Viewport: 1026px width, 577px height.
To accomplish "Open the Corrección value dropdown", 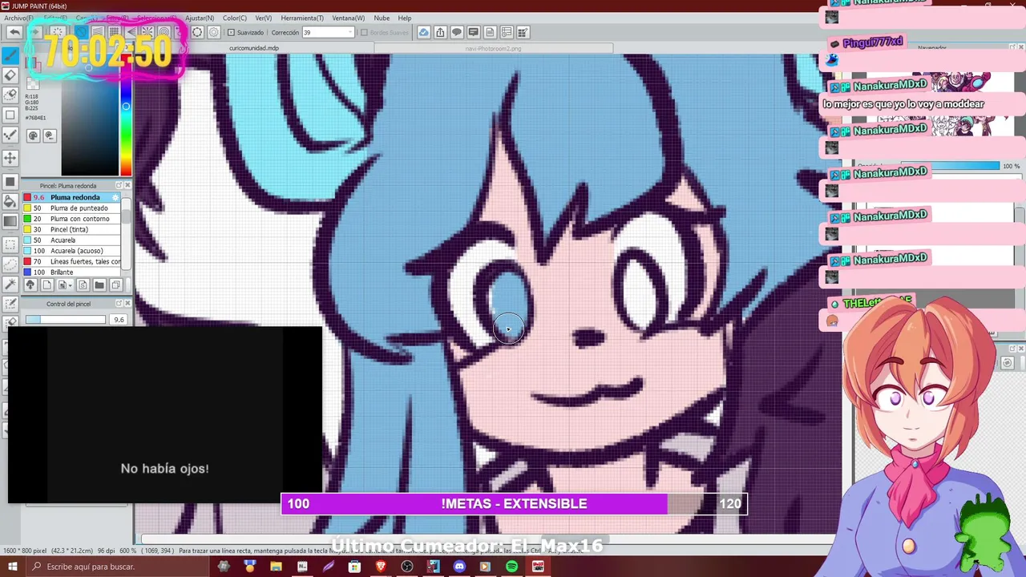I will pyautogui.click(x=349, y=32).
